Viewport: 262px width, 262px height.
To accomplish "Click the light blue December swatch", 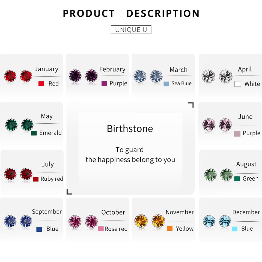I will point(235,229).
